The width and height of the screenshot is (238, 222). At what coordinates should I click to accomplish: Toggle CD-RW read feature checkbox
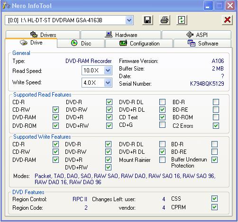click(55, 109)
